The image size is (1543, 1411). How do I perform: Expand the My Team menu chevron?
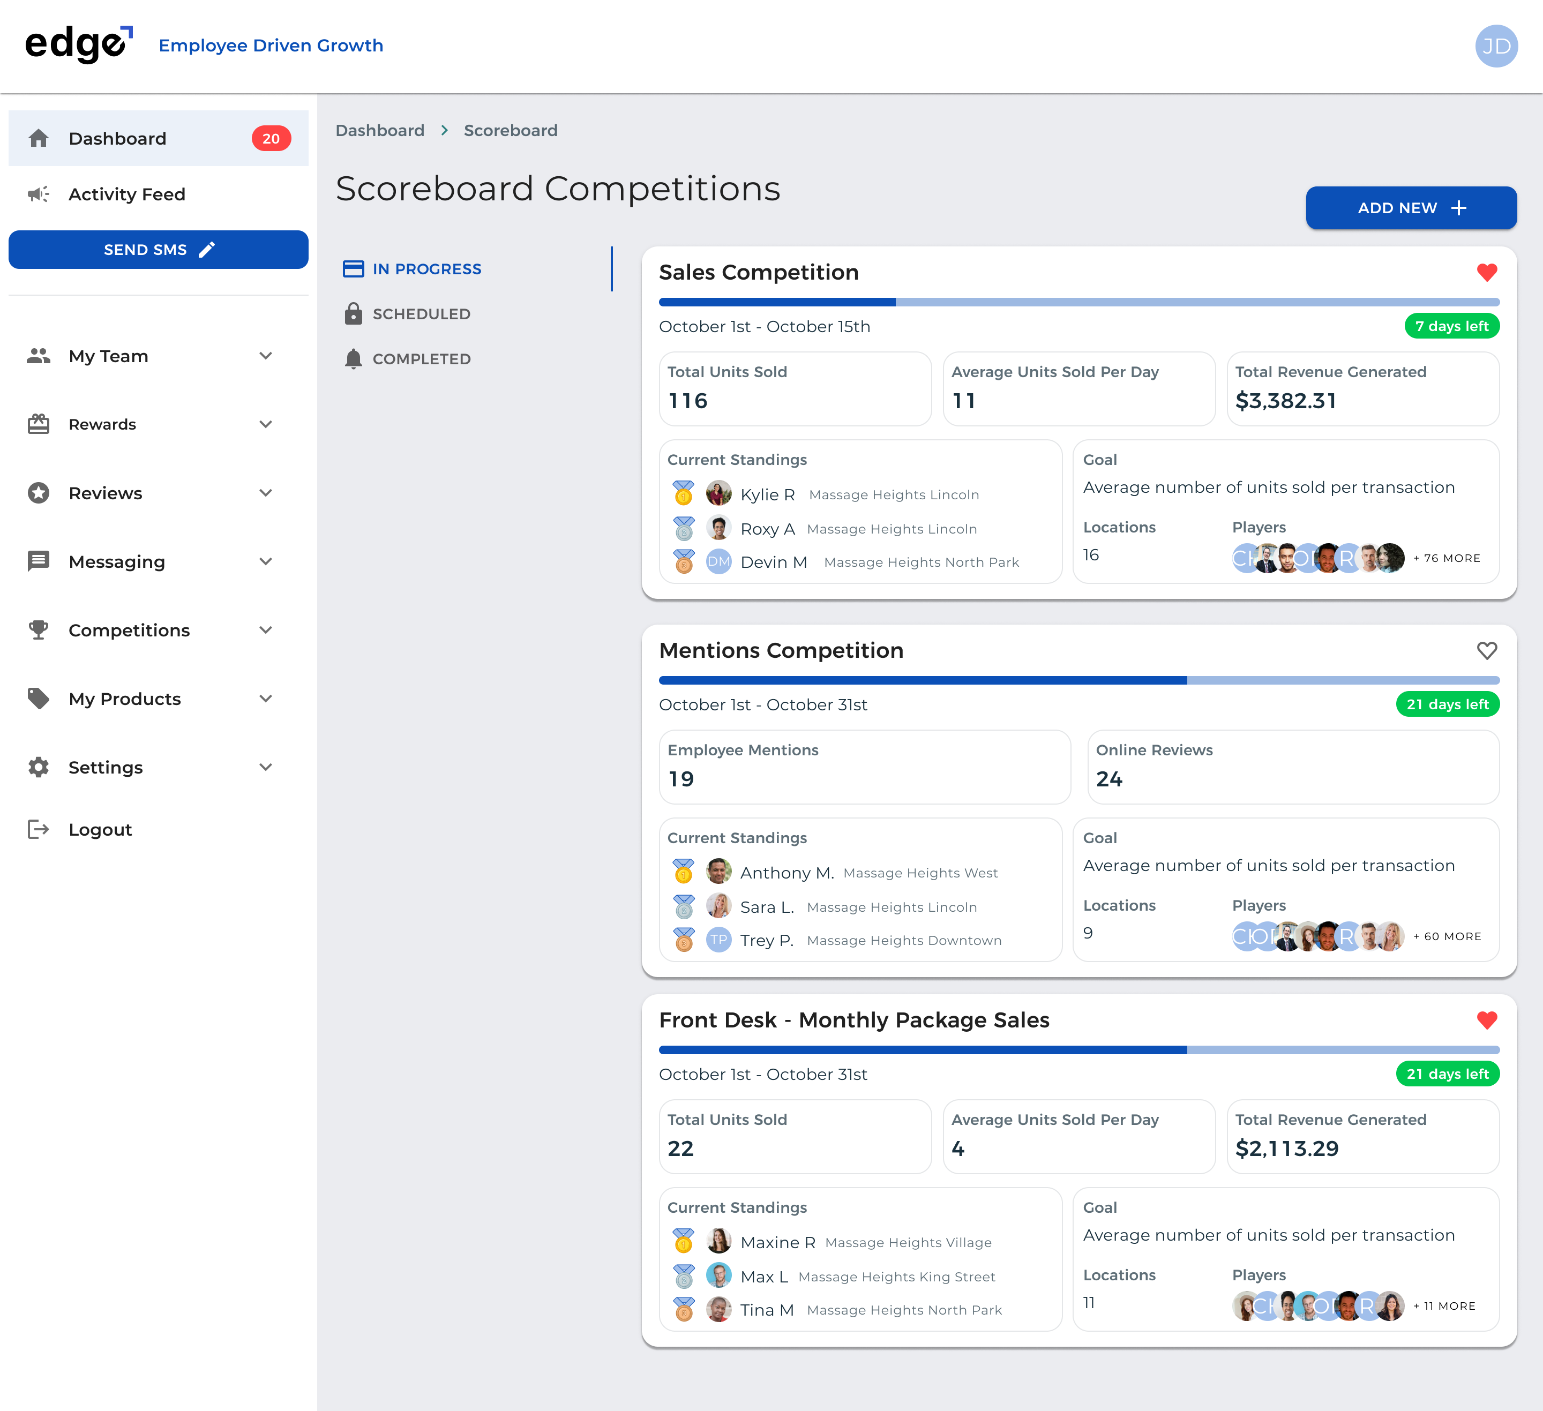(266, 356)
